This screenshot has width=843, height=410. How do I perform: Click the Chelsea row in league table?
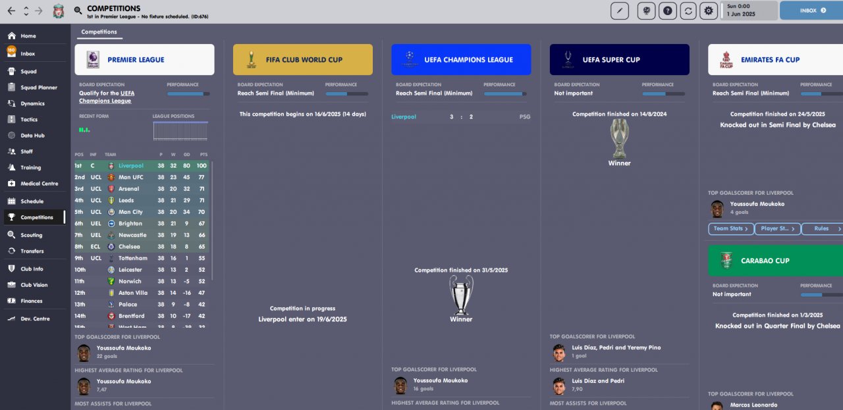[142, 247]
